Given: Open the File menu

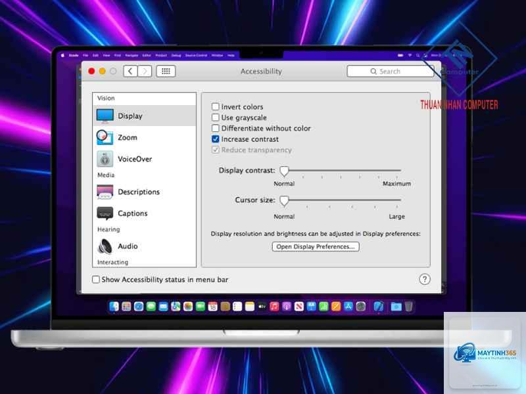Looking at the screenshot, I should click(85, 55).
